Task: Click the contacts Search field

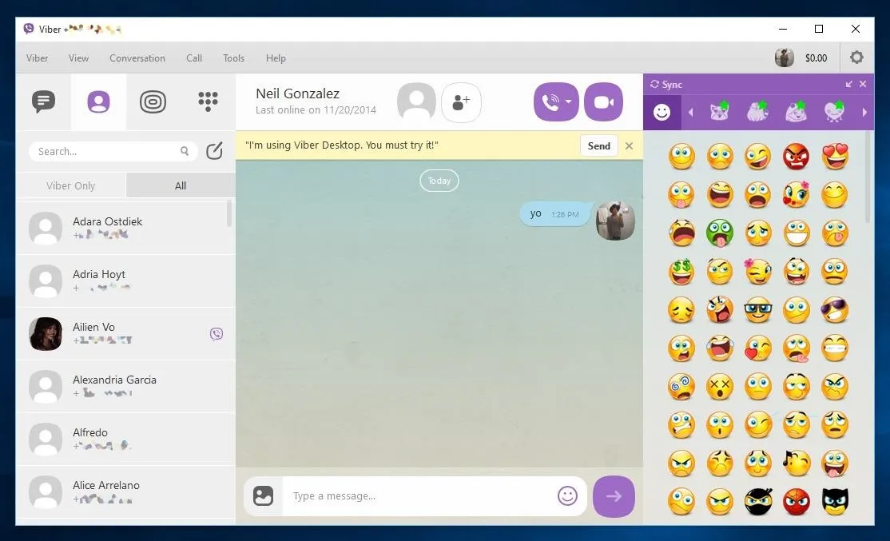Action: [x=113, y=151]
